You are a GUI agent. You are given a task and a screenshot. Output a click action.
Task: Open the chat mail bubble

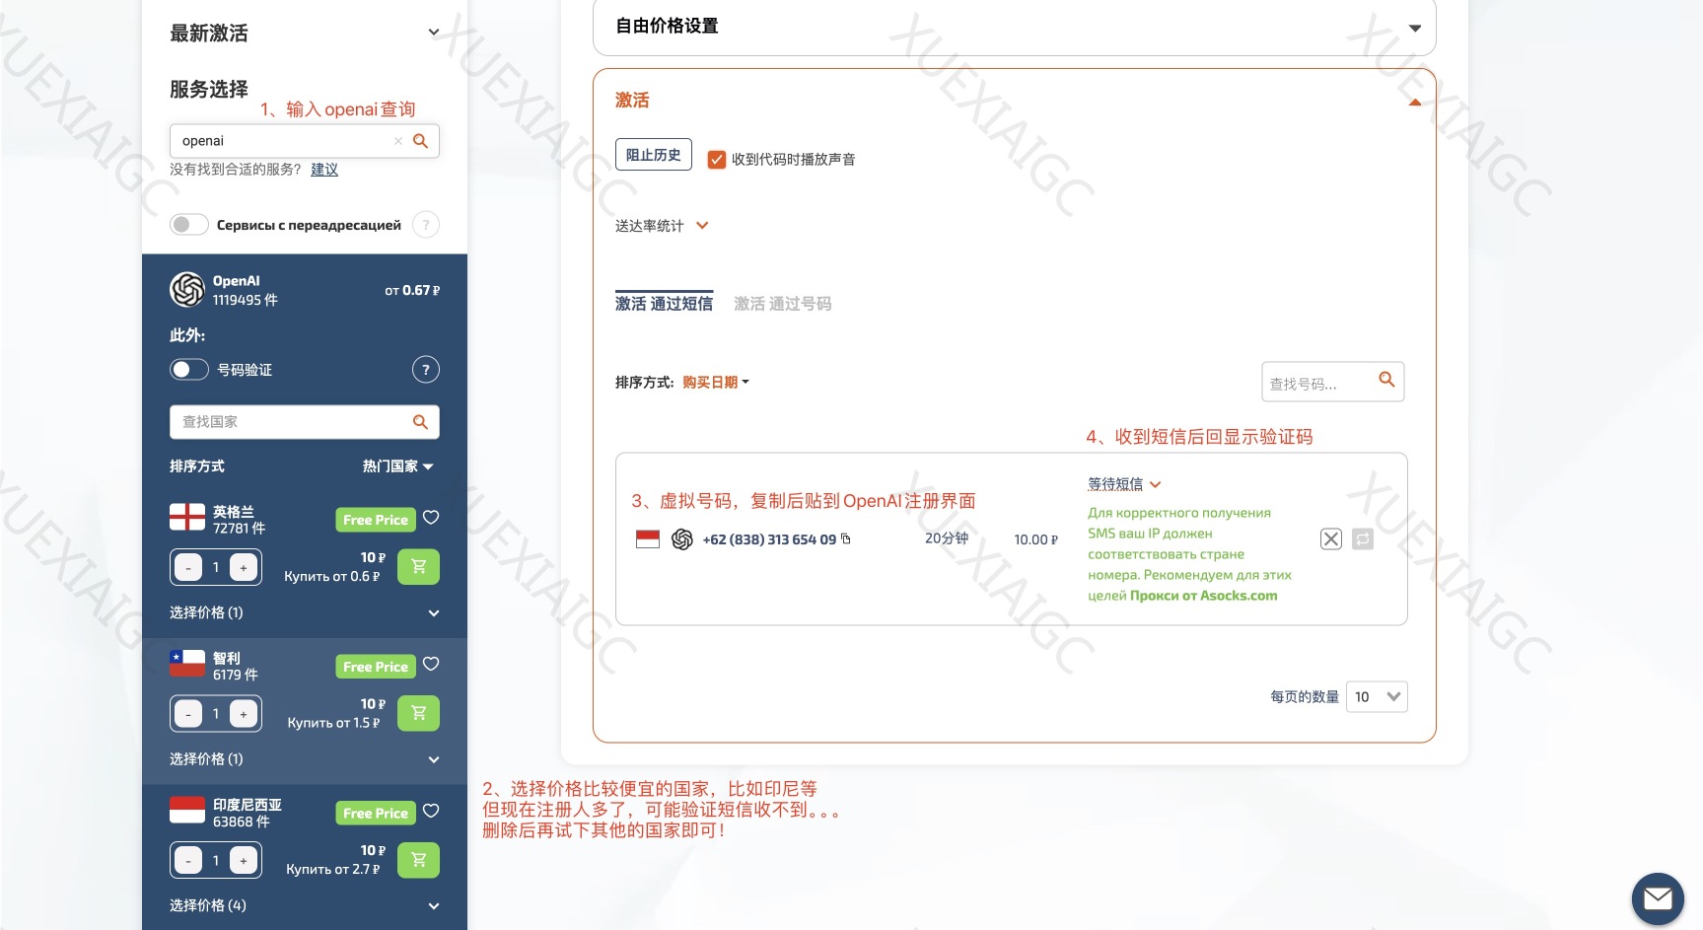pyautogui.click(x=1658, y=898)
